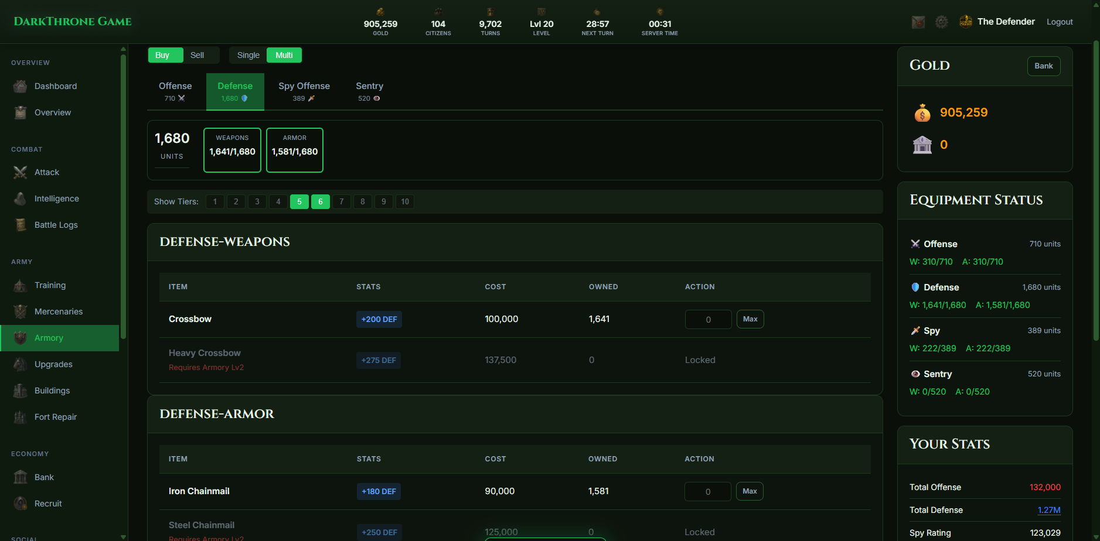Screen dimensions: 1100x541
Task: Click the Lords of Chaos avatar badge
Action: click(x=965, y=22)
